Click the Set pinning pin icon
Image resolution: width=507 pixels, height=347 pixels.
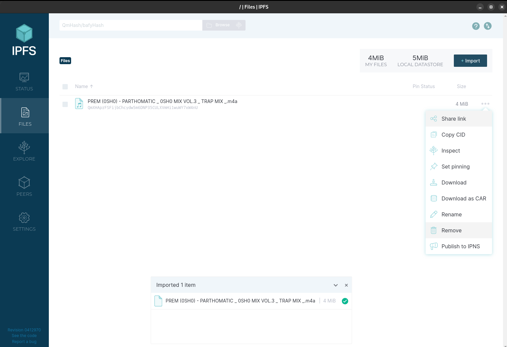click(x=434, y=167)
